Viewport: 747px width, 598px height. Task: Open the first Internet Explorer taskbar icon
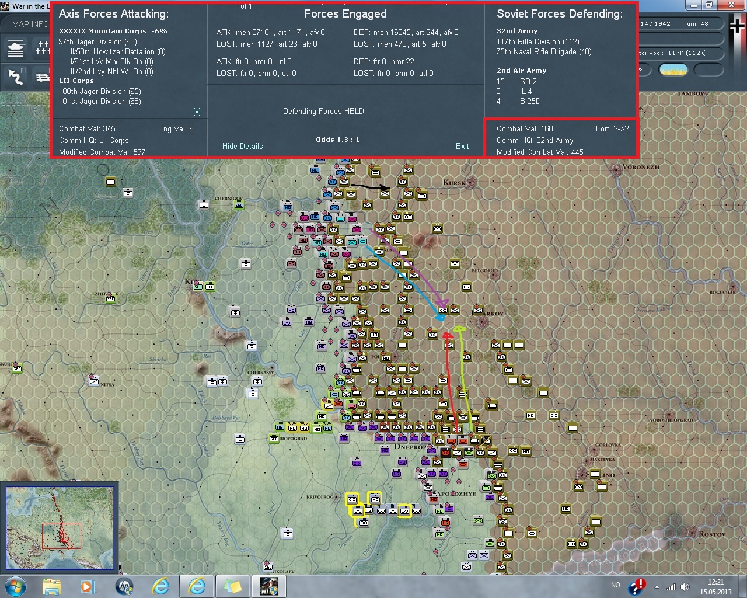160,586
